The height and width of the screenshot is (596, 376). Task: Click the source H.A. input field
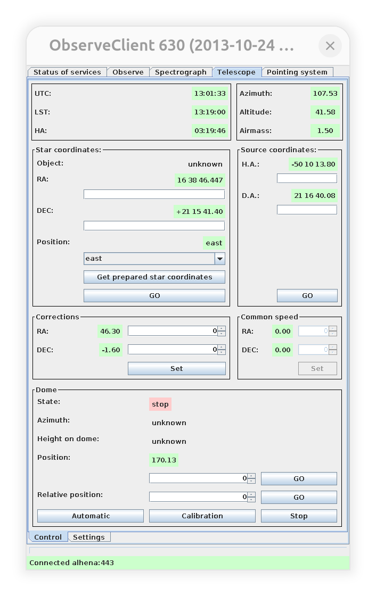tap(307, 178)
